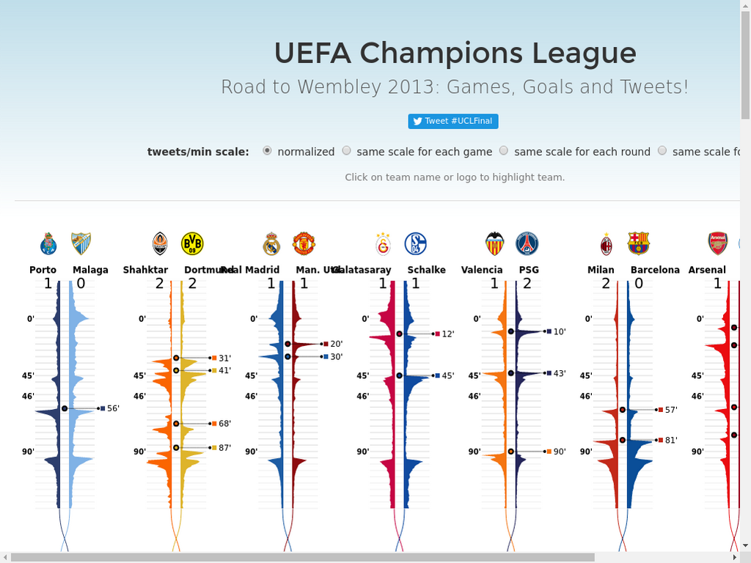Select the Real Madrid crest
The width and height of the screenshot is (751, 563).
[271, 243]
